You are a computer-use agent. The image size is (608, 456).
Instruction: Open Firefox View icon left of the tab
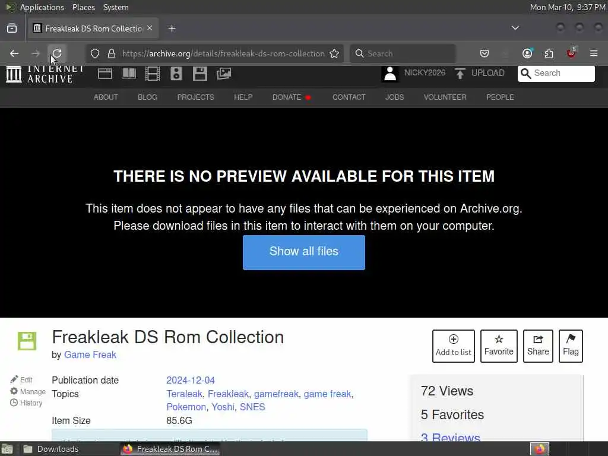[x=12, y=28]
